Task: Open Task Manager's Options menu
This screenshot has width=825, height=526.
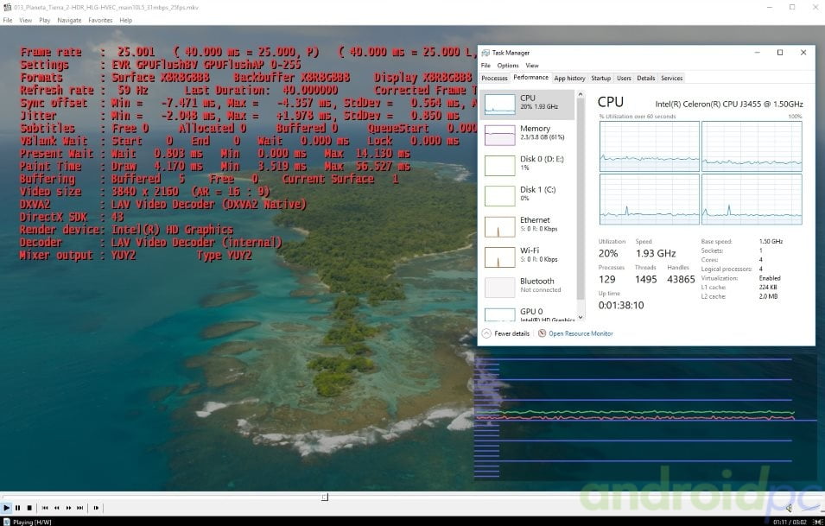Action: click(508, 66)
